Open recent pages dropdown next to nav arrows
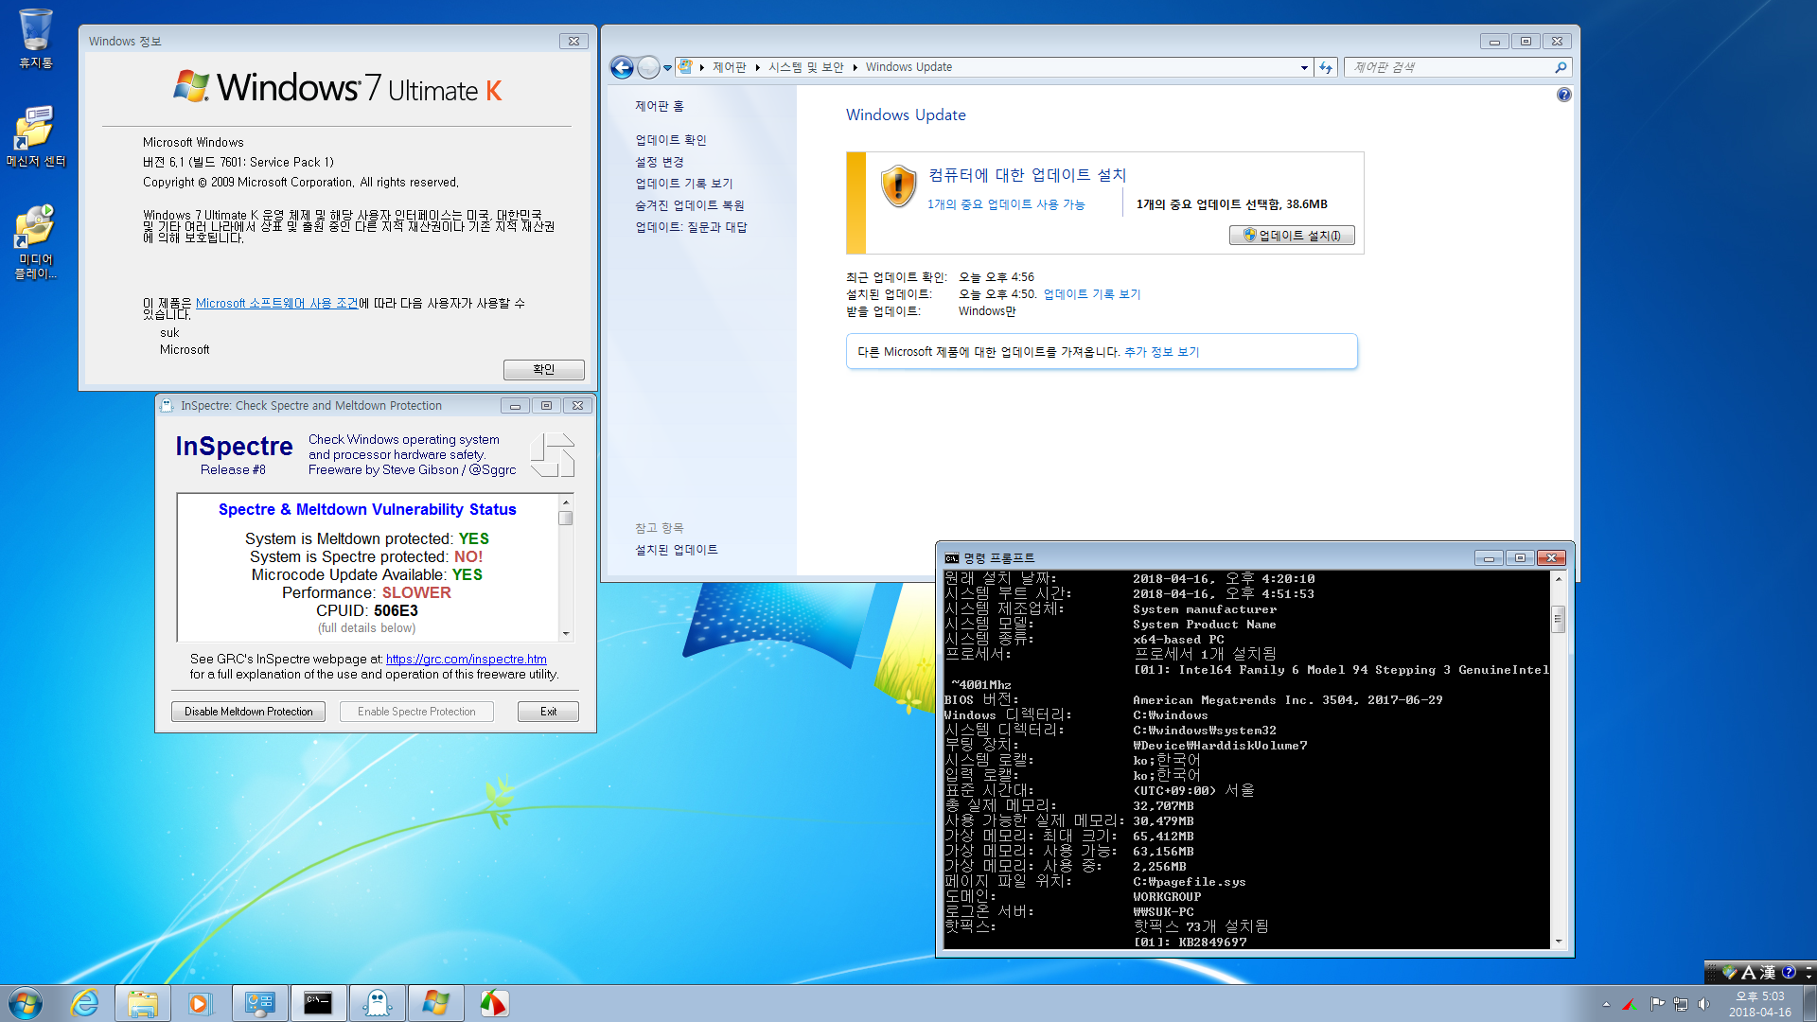The width and height of the screenshot is (1817, 1022). [x=667, y=67]
